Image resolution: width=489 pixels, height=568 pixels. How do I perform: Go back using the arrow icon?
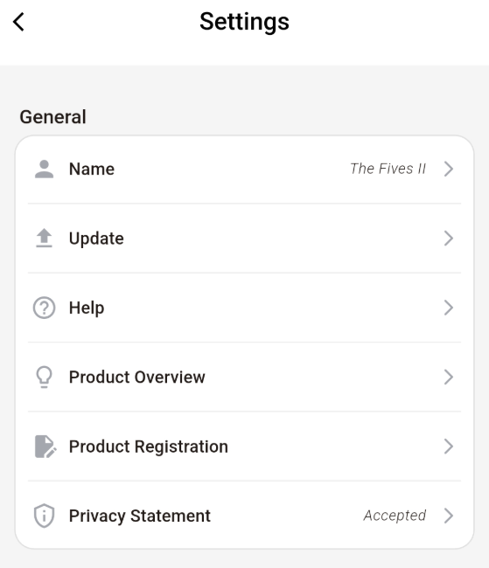[18, 22]
